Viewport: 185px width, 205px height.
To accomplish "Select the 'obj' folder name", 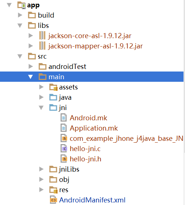I will 64,180.
